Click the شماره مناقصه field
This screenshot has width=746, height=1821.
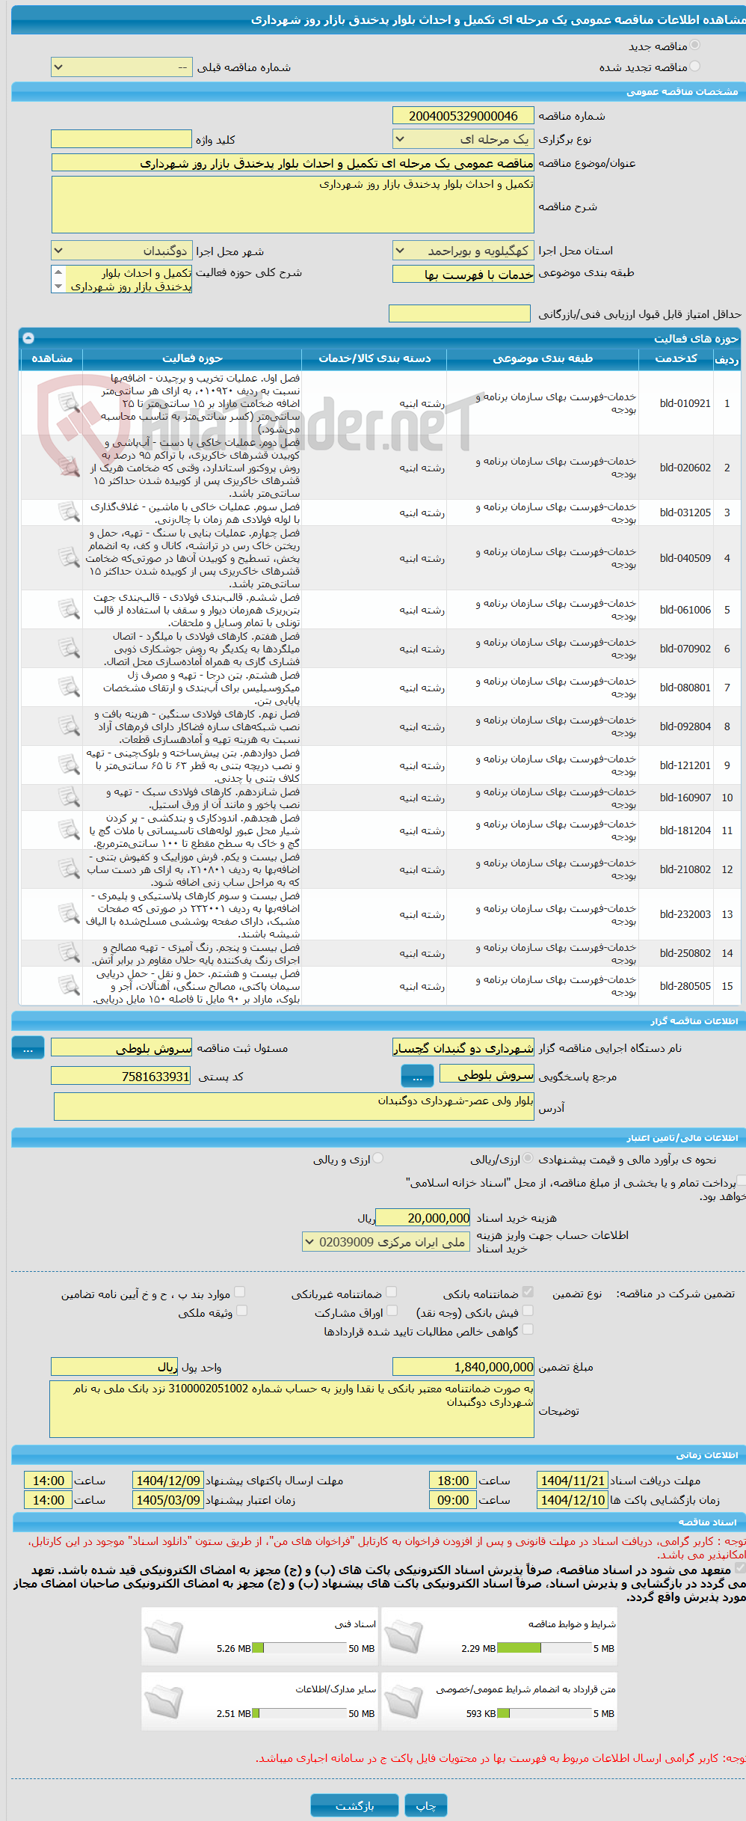coord(463,116)
